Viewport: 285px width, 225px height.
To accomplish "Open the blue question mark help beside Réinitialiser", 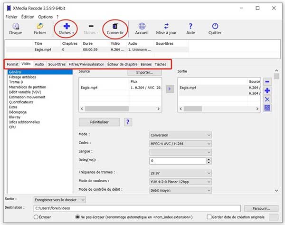I will (x=128, y=122).
